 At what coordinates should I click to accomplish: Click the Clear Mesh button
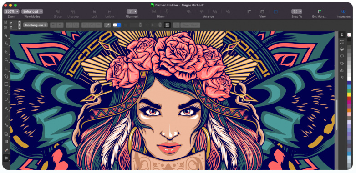pyautogui.click(x=190, y=25)
